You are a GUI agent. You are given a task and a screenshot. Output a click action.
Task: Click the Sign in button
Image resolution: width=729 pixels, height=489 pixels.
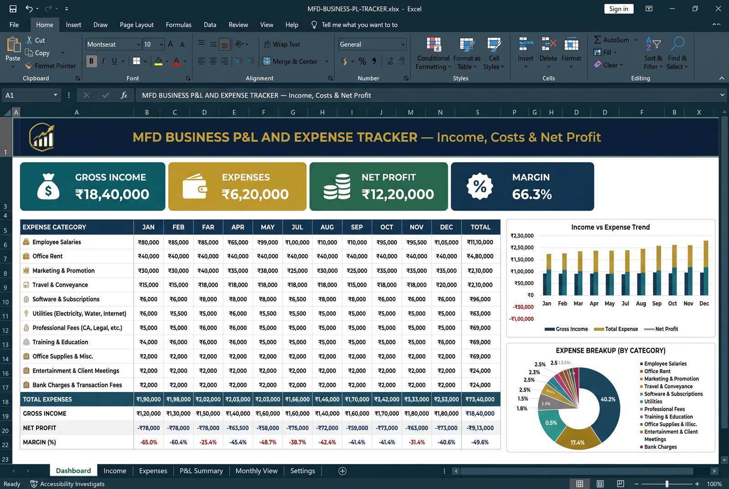click(x=619, y=9)
